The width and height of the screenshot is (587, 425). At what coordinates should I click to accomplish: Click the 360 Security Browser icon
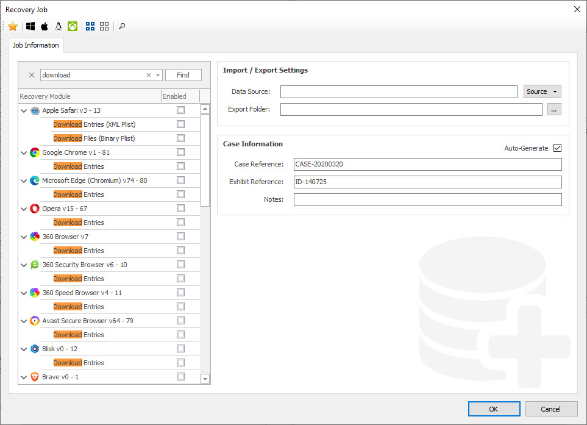[x=35, y=265]
